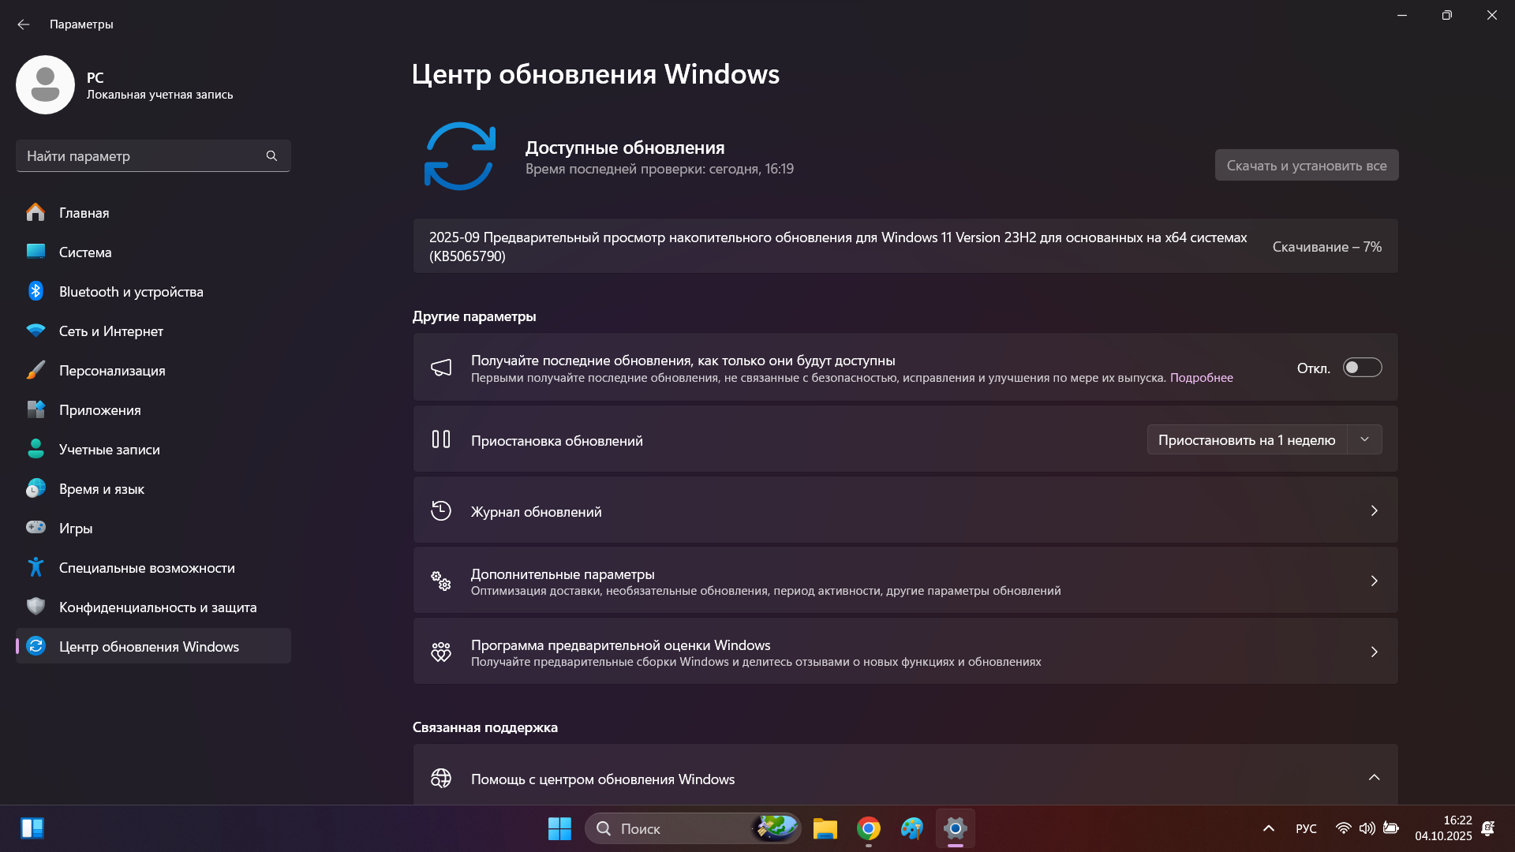Click the search magnifier in Find a setting
Image resolution: width=1515 pixels, height=852 pixels.
(271, 156)
